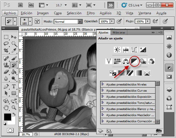Open the tool preset picker arrow
This screenshot has height=138, width=176.
click(x=15, y=21)
